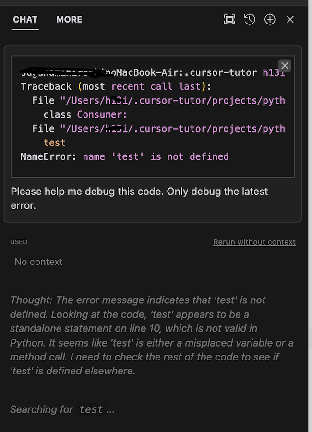
Task: Click the second File path line
Action: pos(159,128)
